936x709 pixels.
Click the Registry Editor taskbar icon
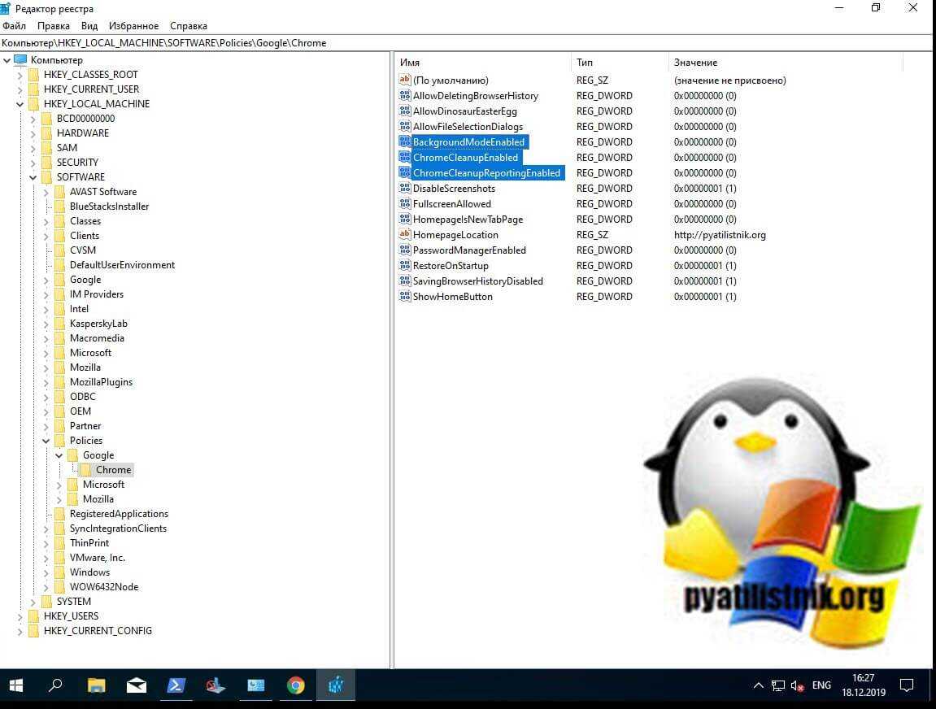coord(335,685)
